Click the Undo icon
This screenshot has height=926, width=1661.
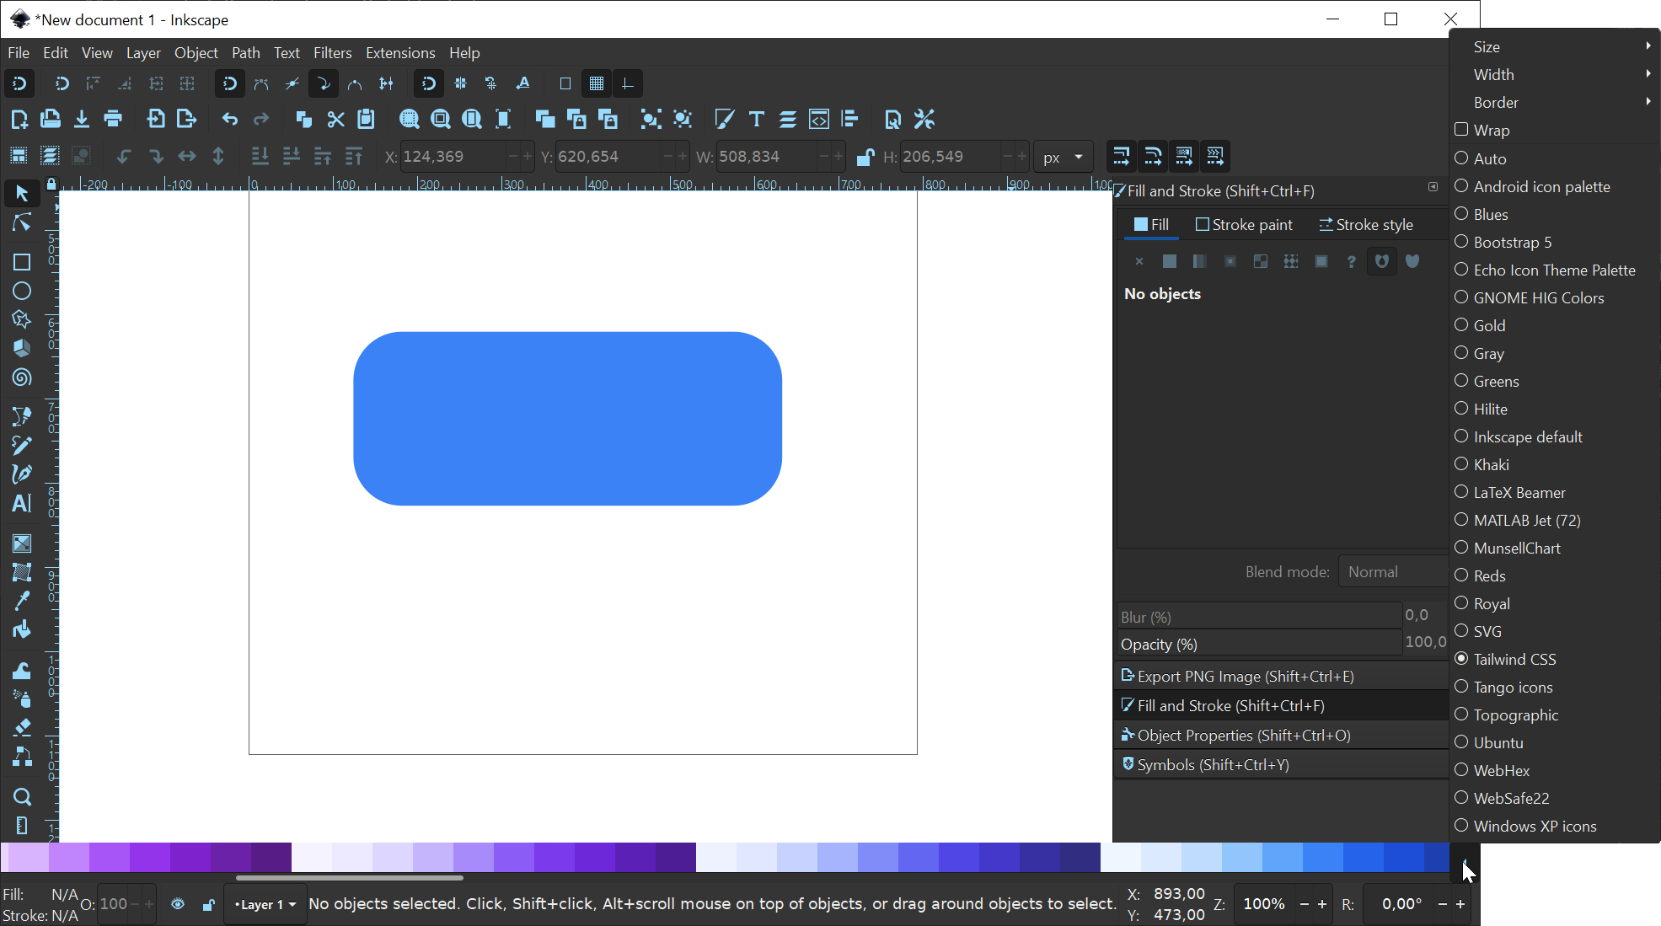pyautogui.click(x=229, y=119)
